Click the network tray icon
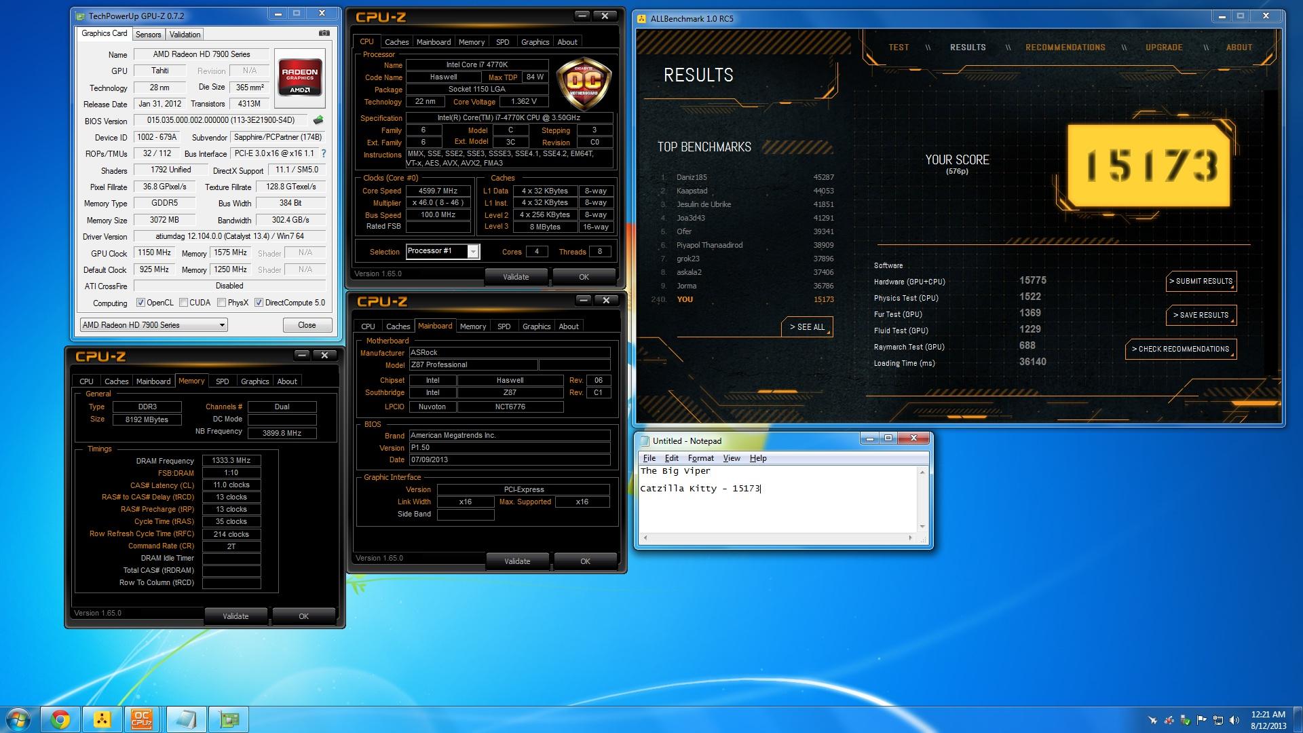Image resolution: width=1303 pixels, height=733 pixels. 1218,720
